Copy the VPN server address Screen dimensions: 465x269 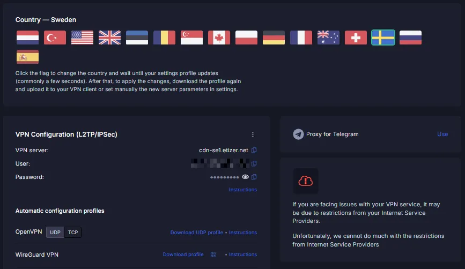pos(254,150)
